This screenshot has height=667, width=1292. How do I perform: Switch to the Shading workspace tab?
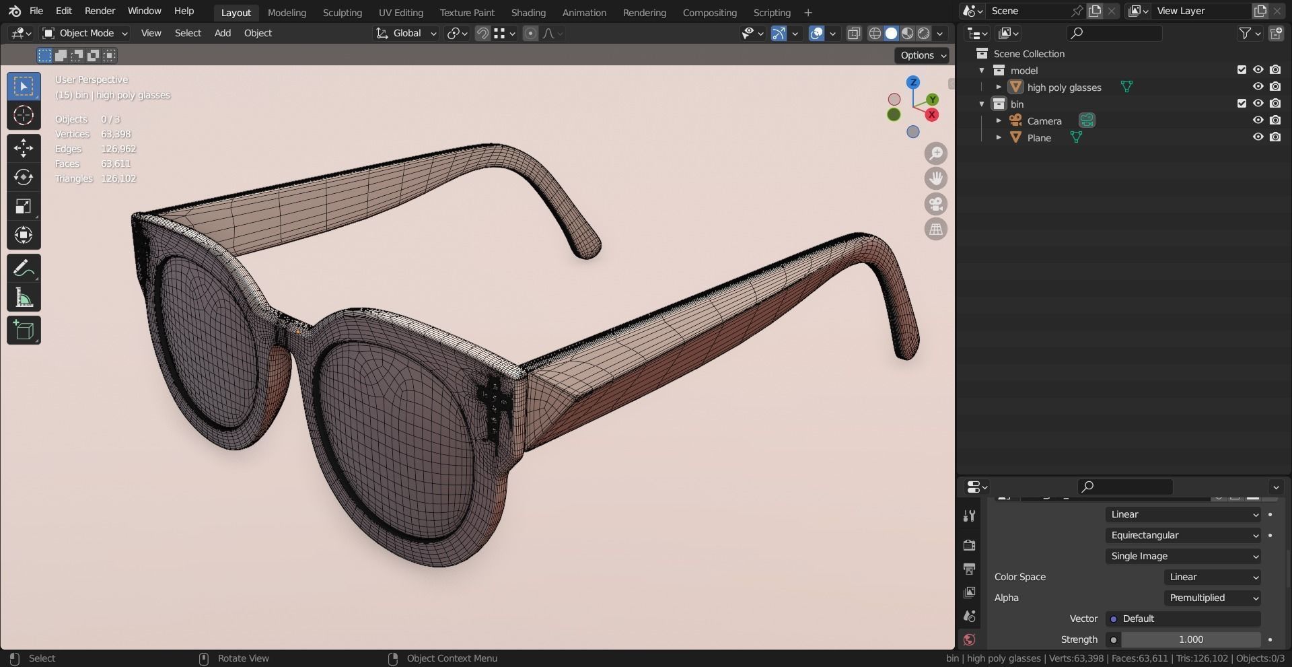click(x=528, y=13)
